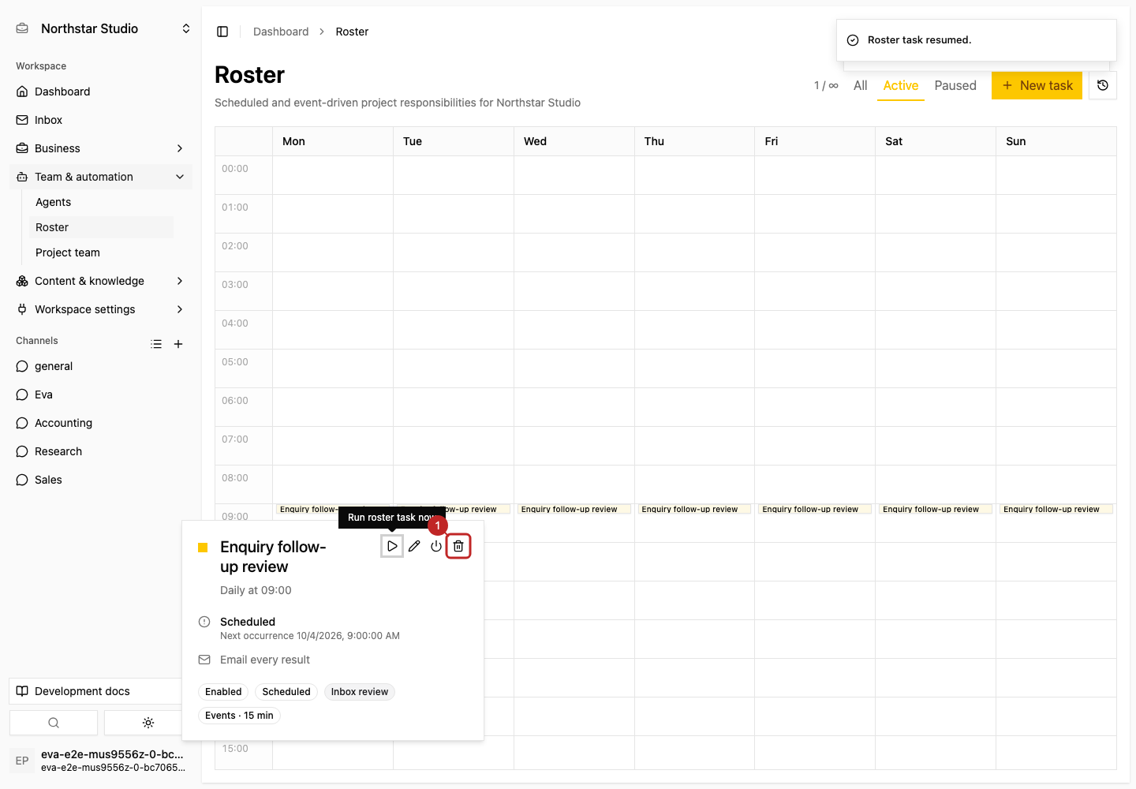Show the Paused tasks tab
Image resolution: width=1136 pixels, height=789 pixels.
tap(955, 85)
